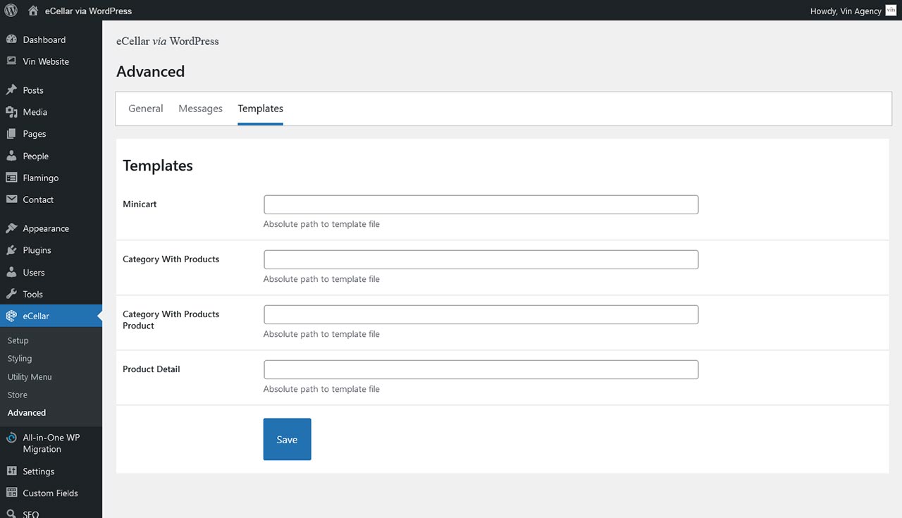Click the Plugins plug icon
Viewport: 902px width, 518px height.
click(11, 250)
